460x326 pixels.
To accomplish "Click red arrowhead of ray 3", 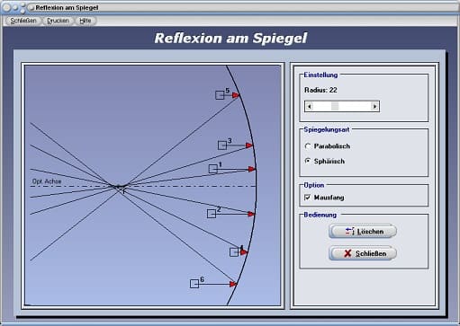I will [x=249, y=145].
